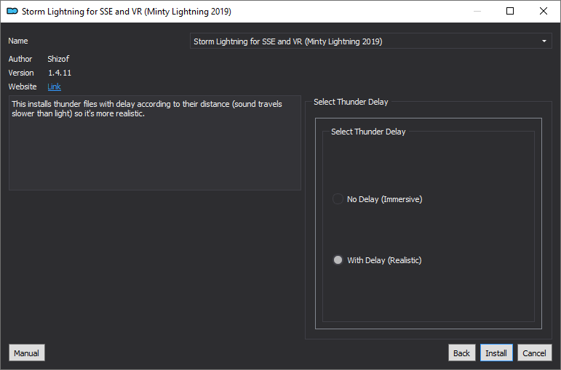Select the No Delay (Immersive) radio button
The height and width of the screenshot is (370, 561).
(x=338, y=199)
